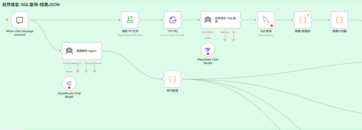The width and height of the screenshot is (362, 130).
Task: Click the Chat Model connector diamond on 意图解析 Agent
Action: pyautogui.click(x=69, y=59)
